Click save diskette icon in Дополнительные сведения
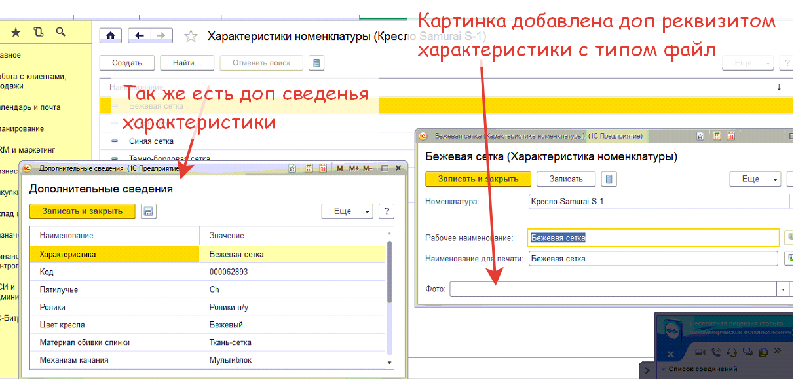 pos(148,211)
